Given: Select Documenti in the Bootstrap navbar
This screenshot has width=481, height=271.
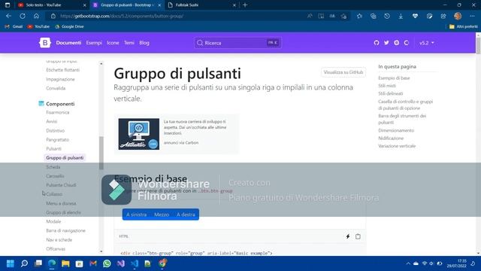Looking at the screenshot, I should (68, 43).
